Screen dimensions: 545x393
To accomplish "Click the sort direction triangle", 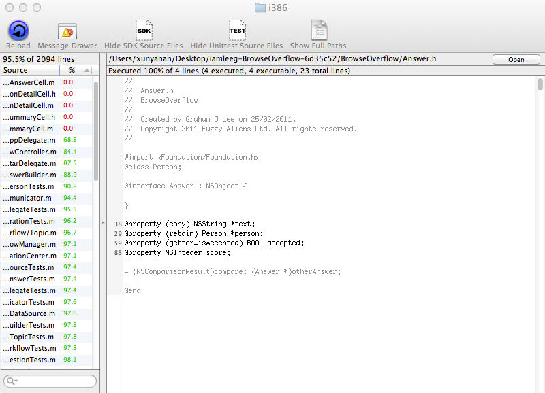I will point(87,71).
